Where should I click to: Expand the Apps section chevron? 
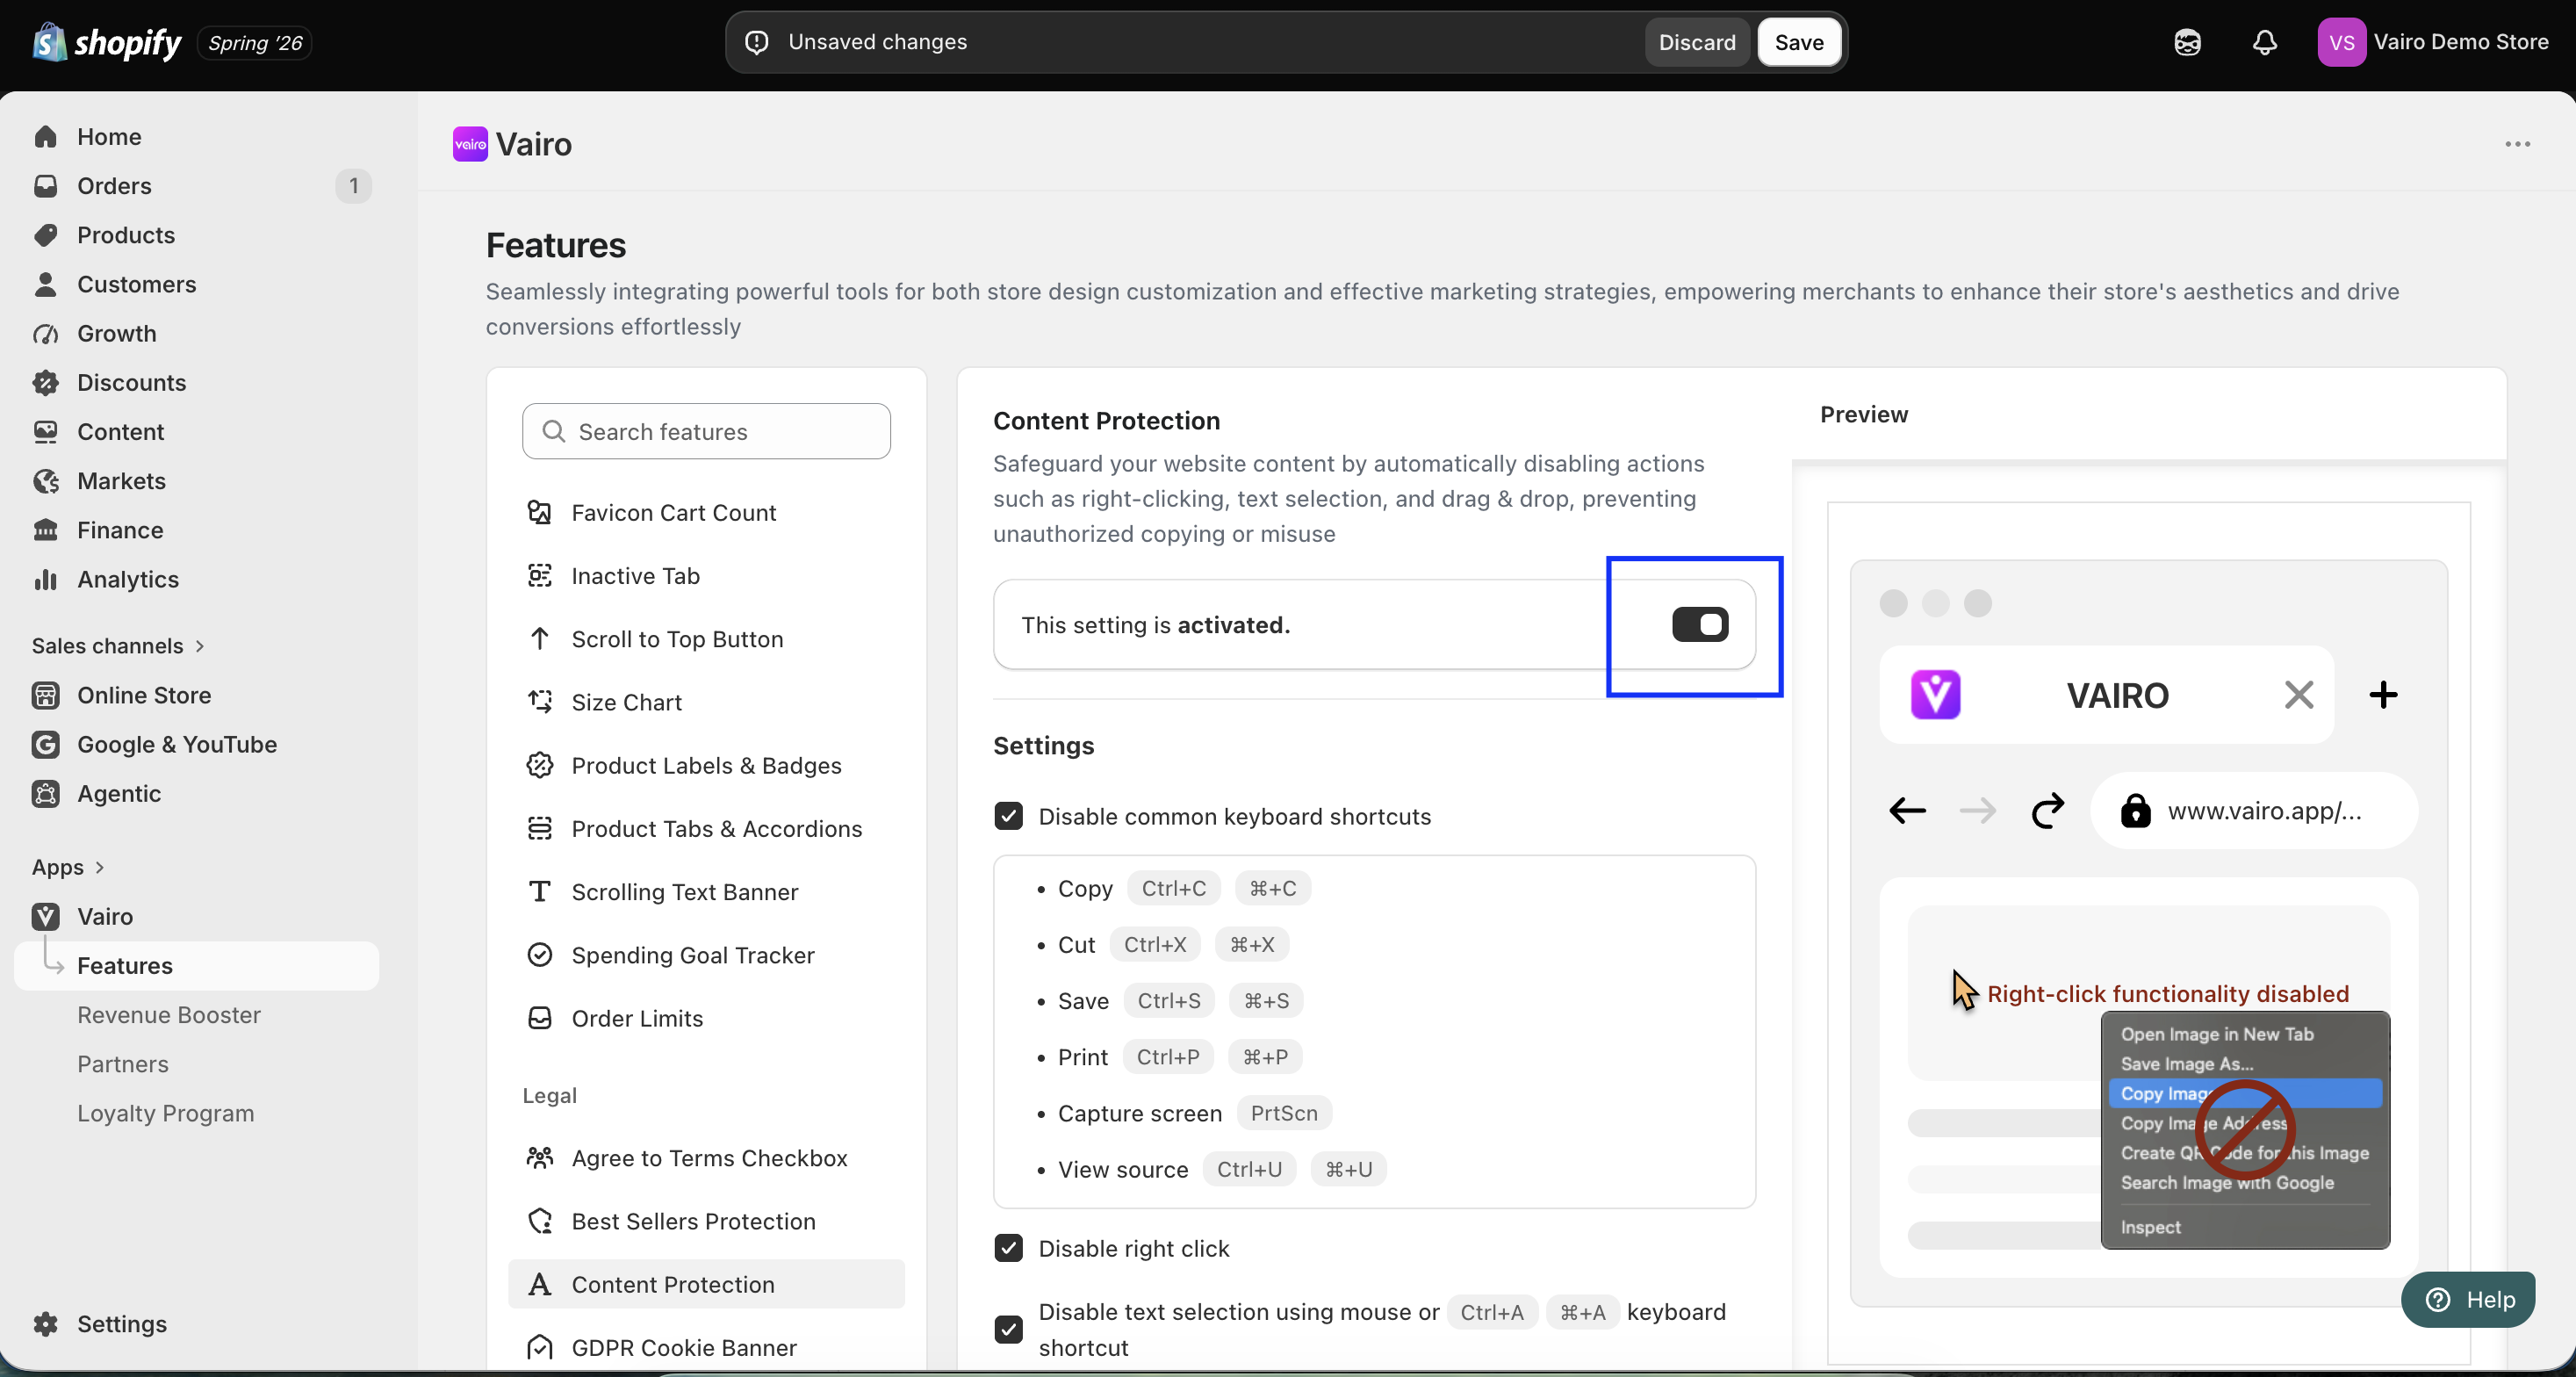pyautogui.click(x=99, y=867)
